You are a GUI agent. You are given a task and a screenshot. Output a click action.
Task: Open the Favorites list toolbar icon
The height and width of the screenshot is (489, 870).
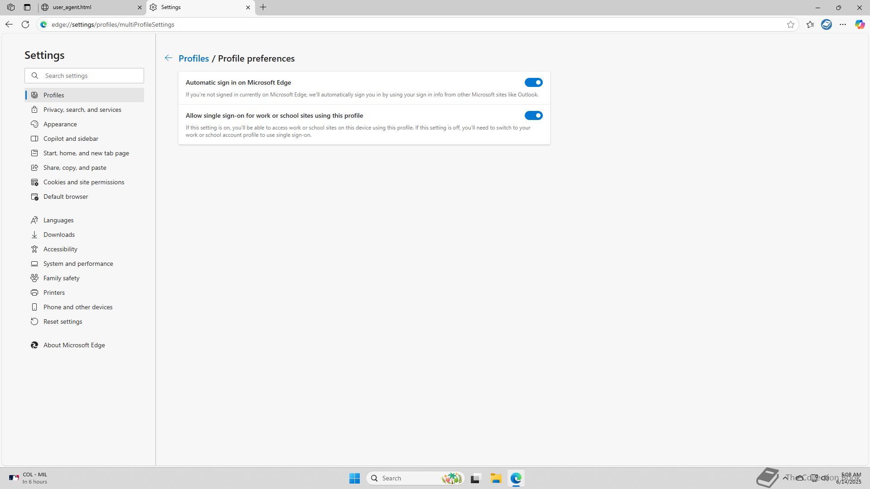pyautogui.click(x=810, y=24)
